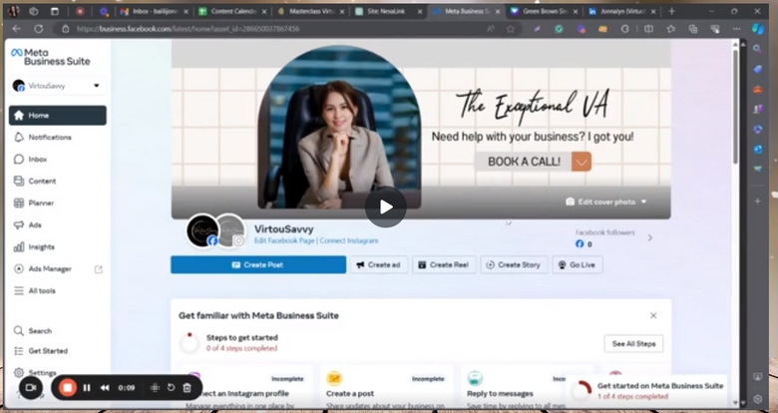Click the Create Reel button

point(444,264)
